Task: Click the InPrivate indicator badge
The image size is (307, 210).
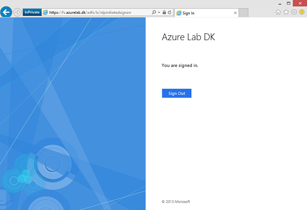Action: [32, 12]
